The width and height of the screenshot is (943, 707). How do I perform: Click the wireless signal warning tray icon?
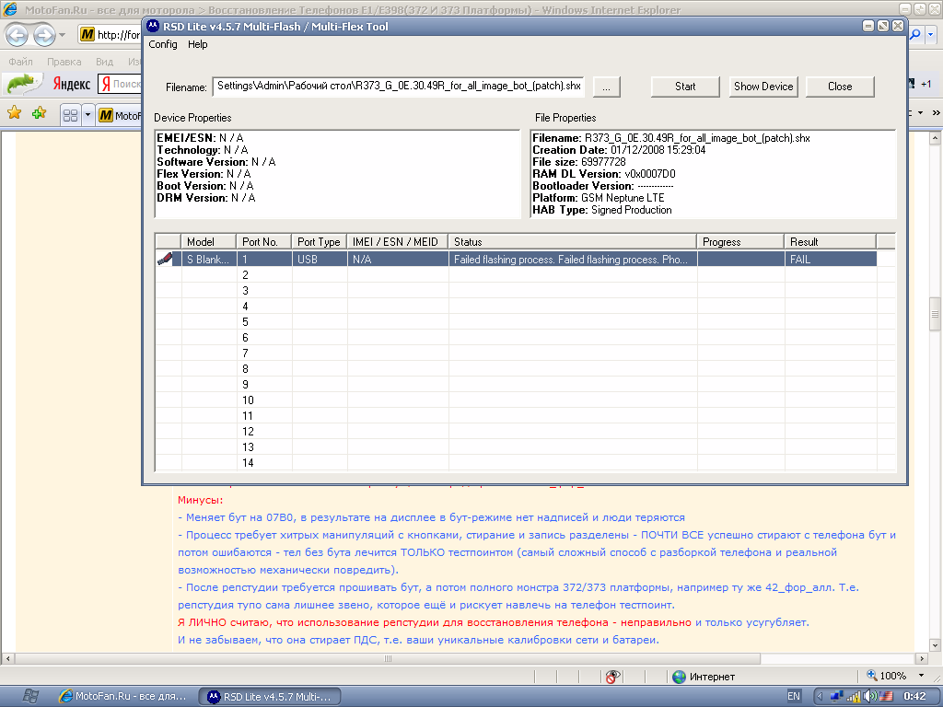(x=854, y=696)
